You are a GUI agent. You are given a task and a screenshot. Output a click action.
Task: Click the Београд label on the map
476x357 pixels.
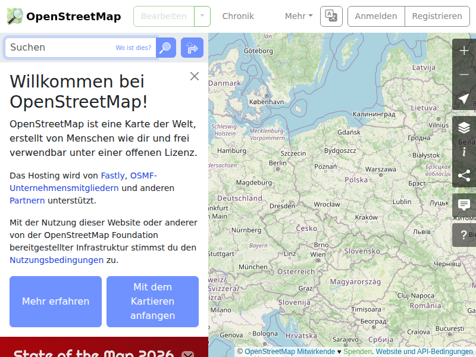pos(374,321)
